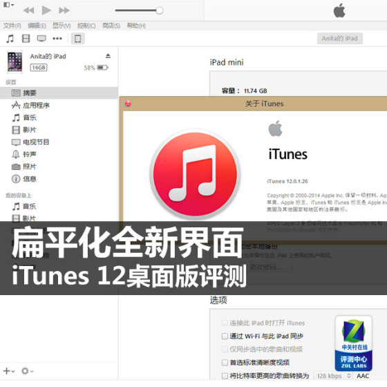This screenshot has width=387, height=387.
Task: Click the iPad mini heading
Action: point(227,62)
